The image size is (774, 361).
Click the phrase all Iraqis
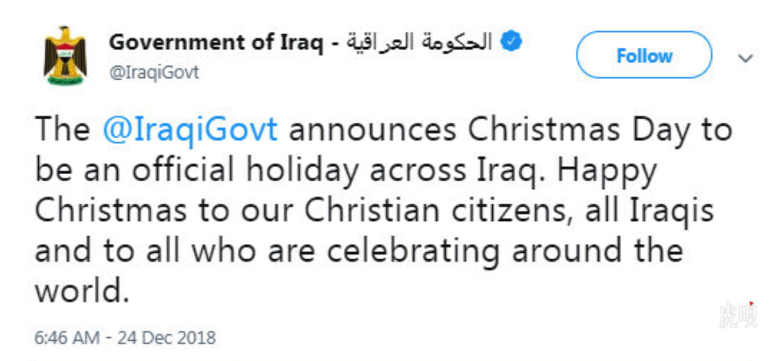click(x=650, y=212)
